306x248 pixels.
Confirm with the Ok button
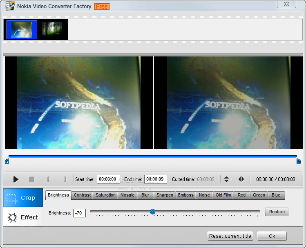pos(272,236)
